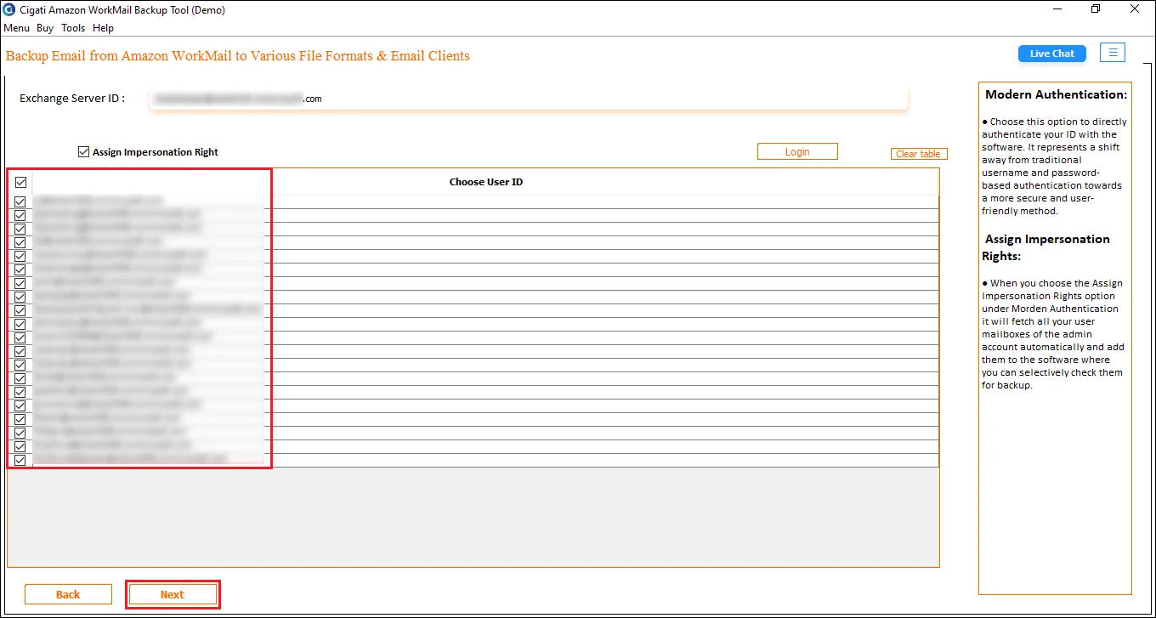Image resolution: width=1156 pixels, height=618 pixels.
Task: Click the Assign Impersonation Rights heading in sidebar
Action: coord(1047,247)
